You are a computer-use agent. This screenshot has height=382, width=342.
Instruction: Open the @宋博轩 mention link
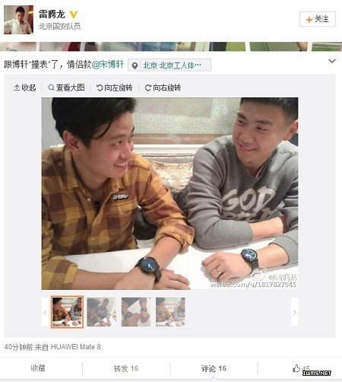click(108, 65)
